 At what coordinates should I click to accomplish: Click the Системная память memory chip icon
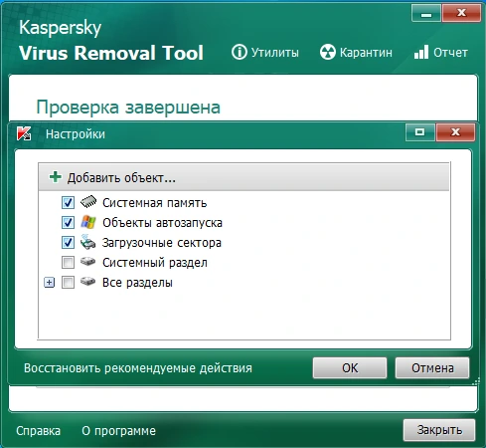pyautogui.click(x=88, y=202)
